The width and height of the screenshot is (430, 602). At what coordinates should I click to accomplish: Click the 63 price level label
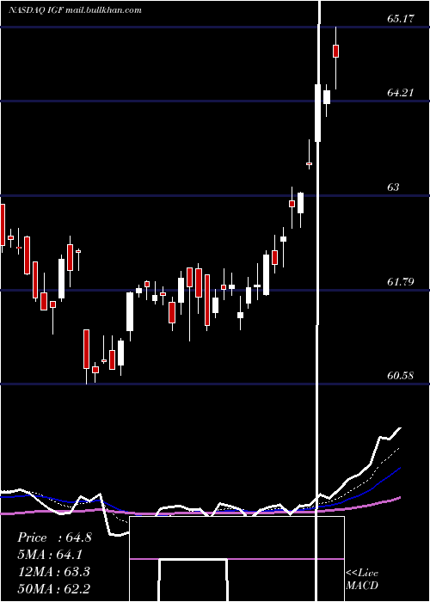coord(393,187)
